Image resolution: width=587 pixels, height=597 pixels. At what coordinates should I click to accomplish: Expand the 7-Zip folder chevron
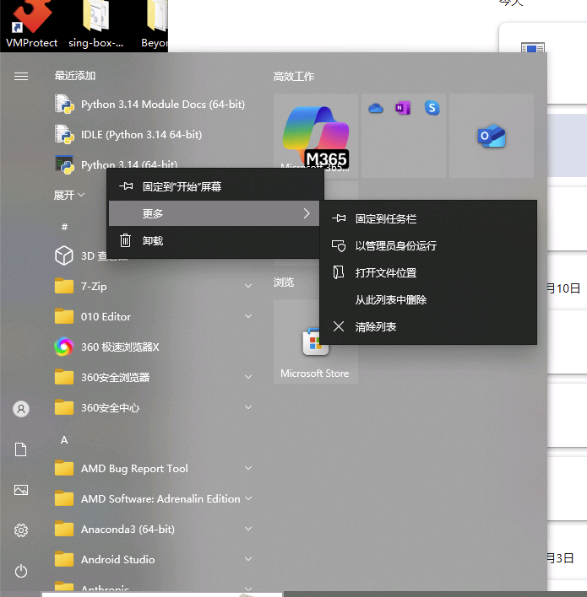[x=248, y=286]
